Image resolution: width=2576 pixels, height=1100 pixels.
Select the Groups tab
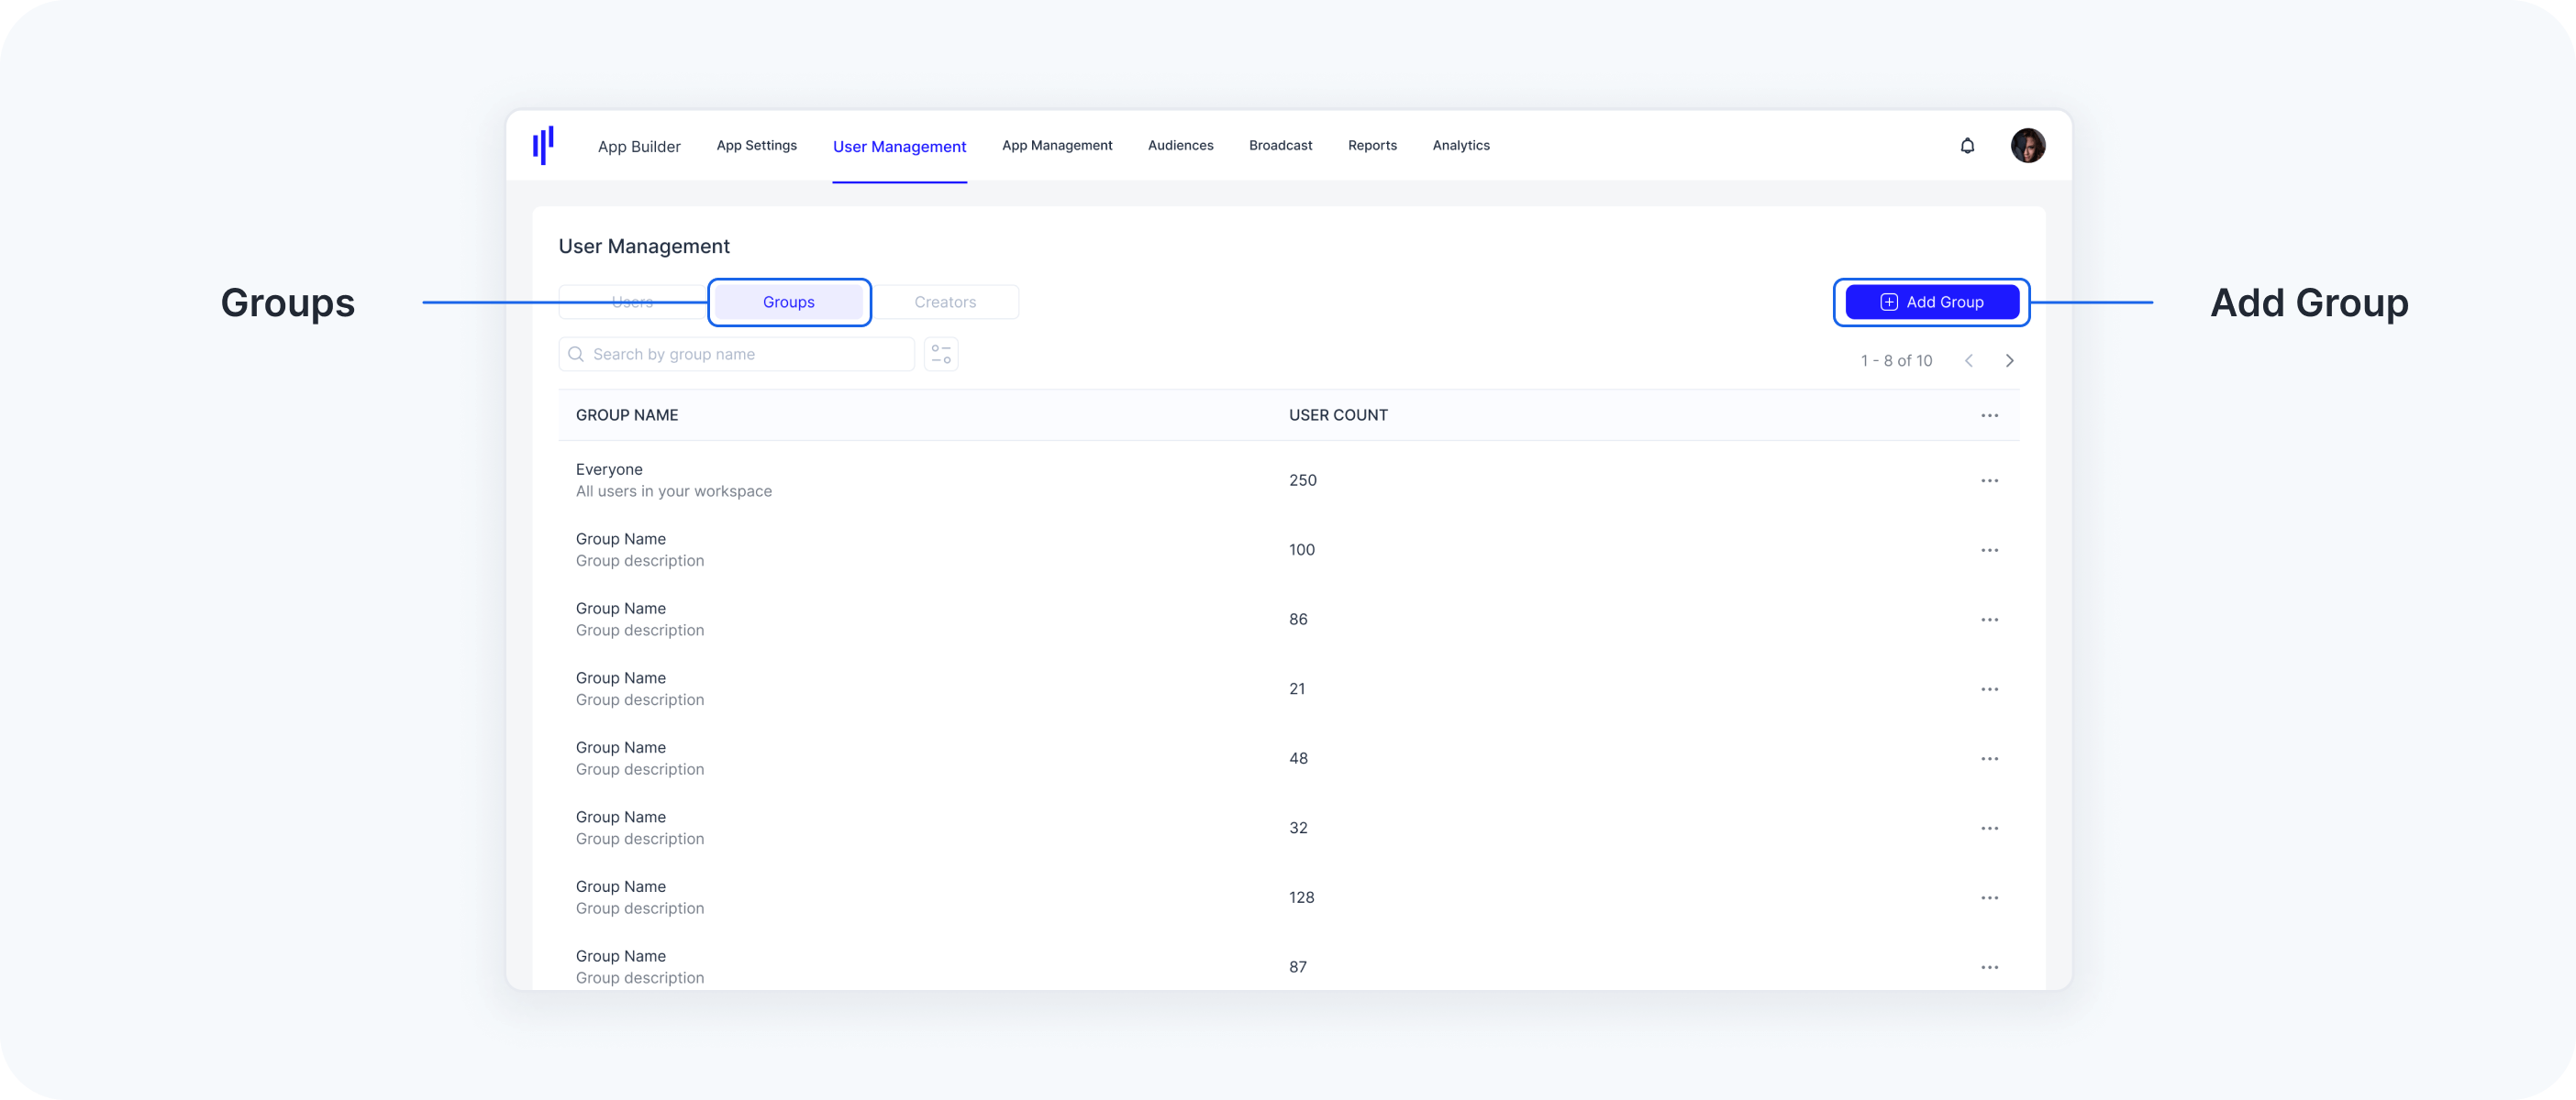[x=788, y=302]
